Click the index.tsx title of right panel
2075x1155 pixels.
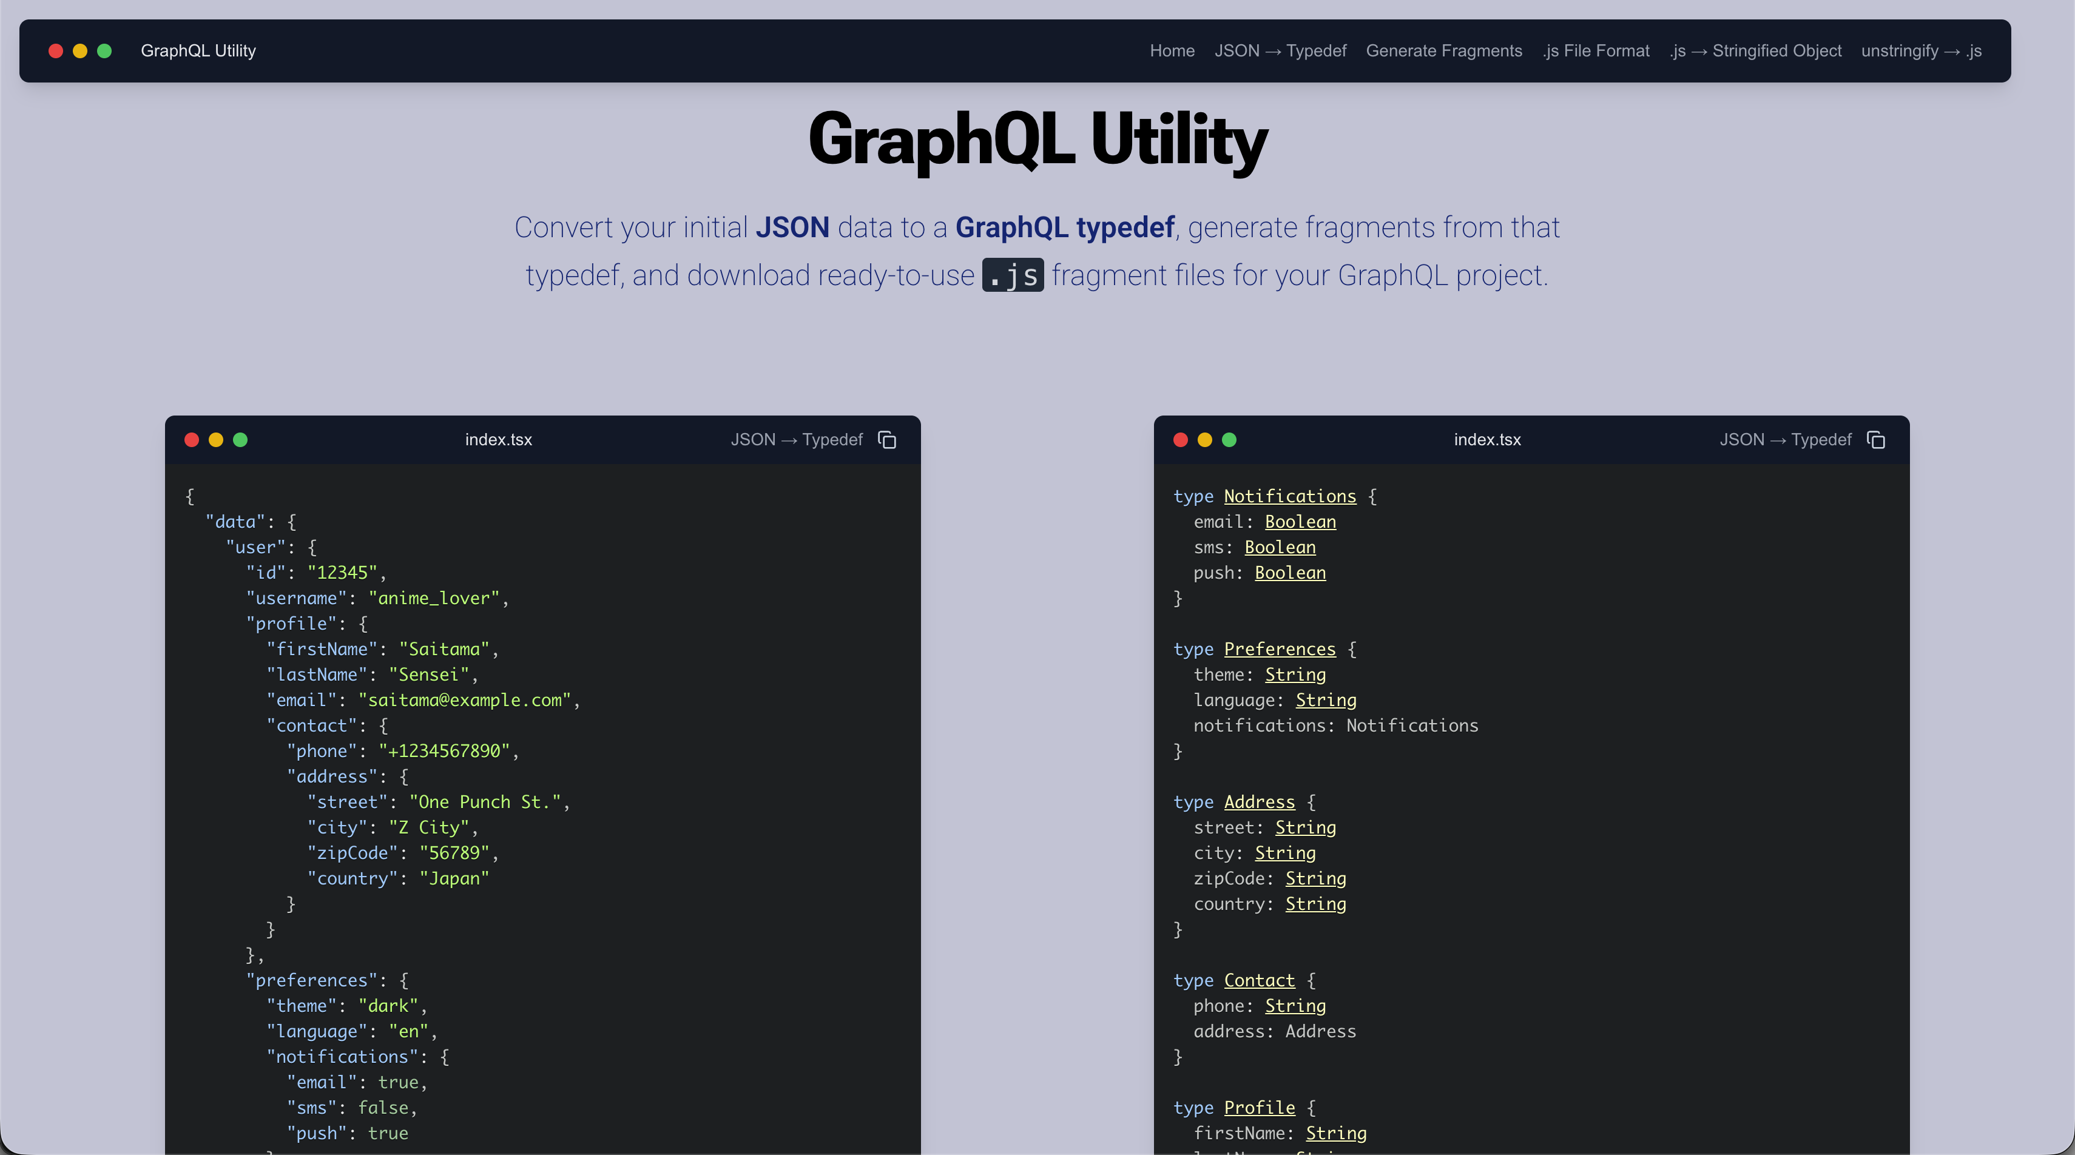click(1488, 440)
